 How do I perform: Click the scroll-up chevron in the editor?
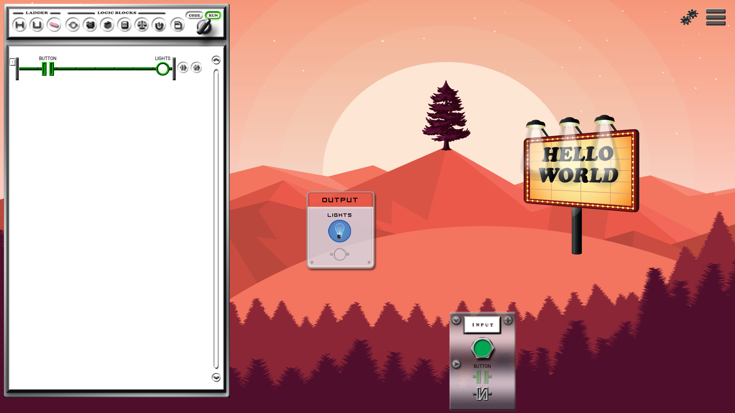pyautogui.click(x=217, y=59)
